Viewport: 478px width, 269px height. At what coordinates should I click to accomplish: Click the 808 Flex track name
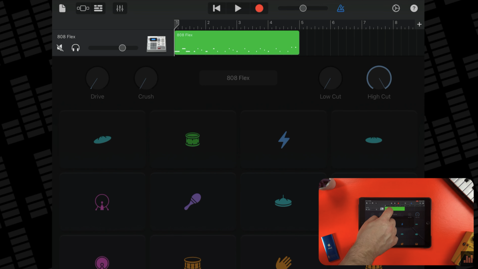[66, 37]
